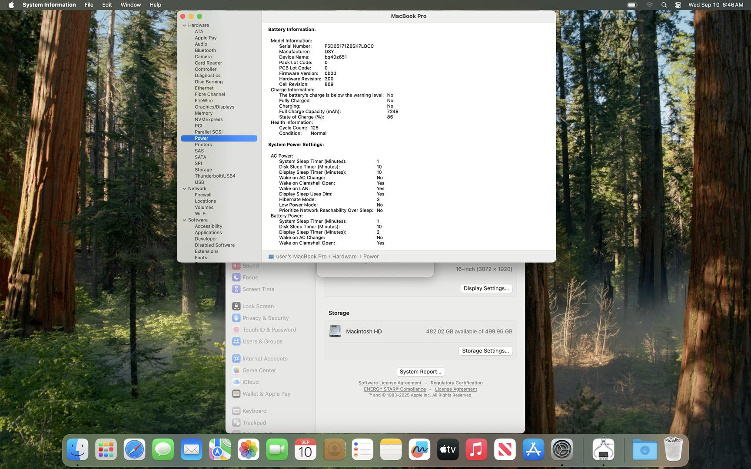The height and width of the screenshot is (469, 751).
Task: Open Trash in the Dock
Action: pos(673,449)
